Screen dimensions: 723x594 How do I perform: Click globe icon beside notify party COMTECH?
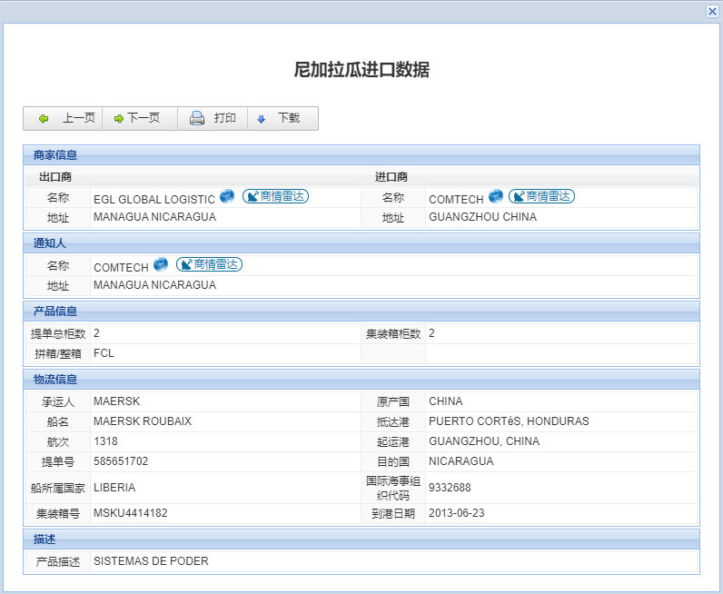click(x=161, y=264)
